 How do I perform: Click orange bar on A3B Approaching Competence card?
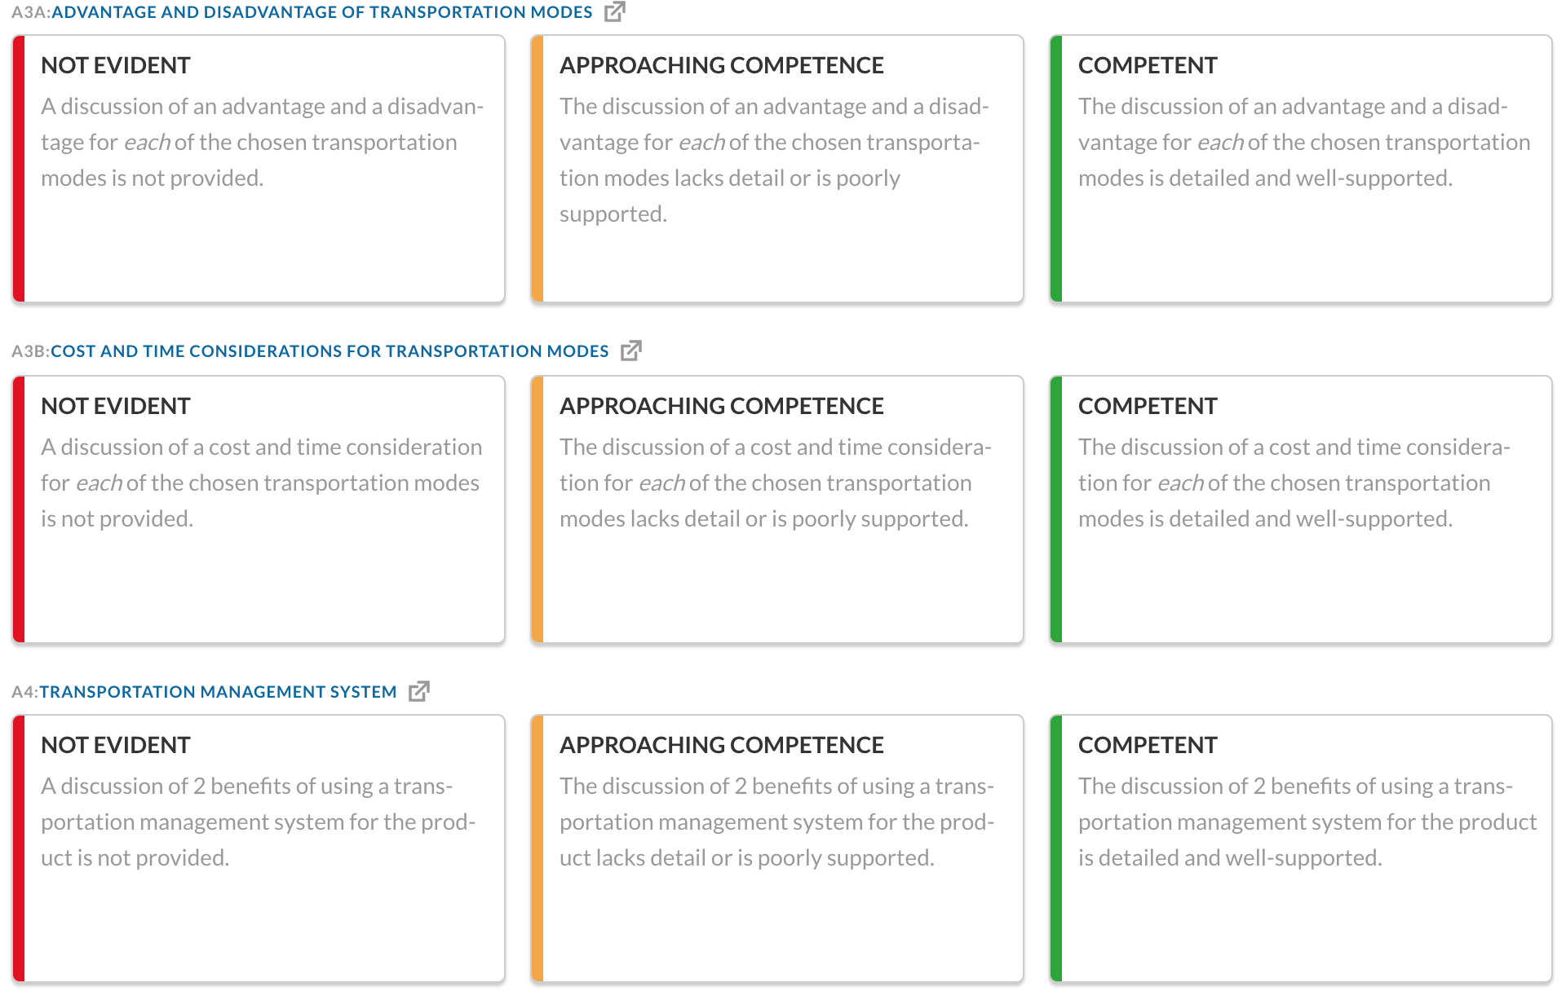click(537, 509)
